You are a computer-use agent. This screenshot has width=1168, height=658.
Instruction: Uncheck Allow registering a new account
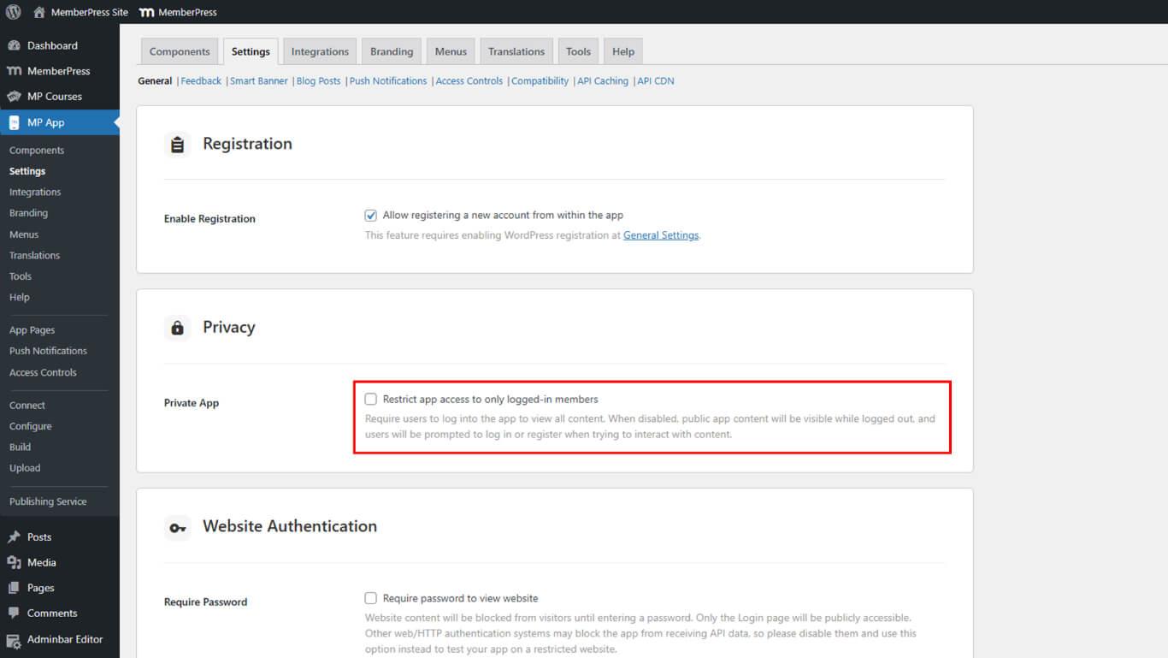click(x=371, y=216)
